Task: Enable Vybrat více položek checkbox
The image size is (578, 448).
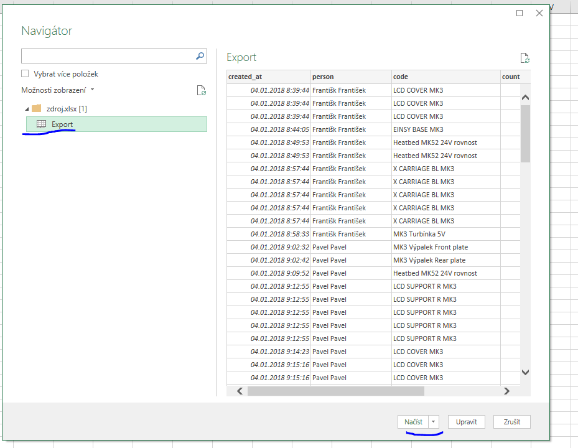Action: pos(25,74)
